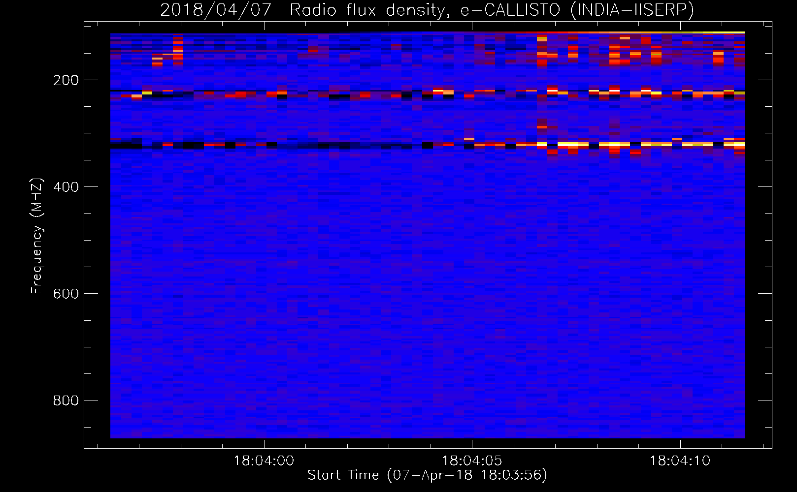Click the 800 frequency tick label

[66, 400]
